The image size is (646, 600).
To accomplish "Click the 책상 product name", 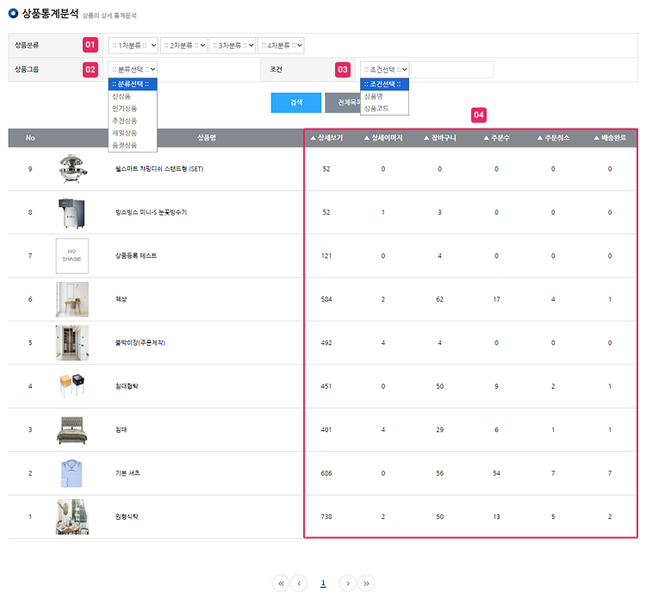I will (x=121, y=299).
